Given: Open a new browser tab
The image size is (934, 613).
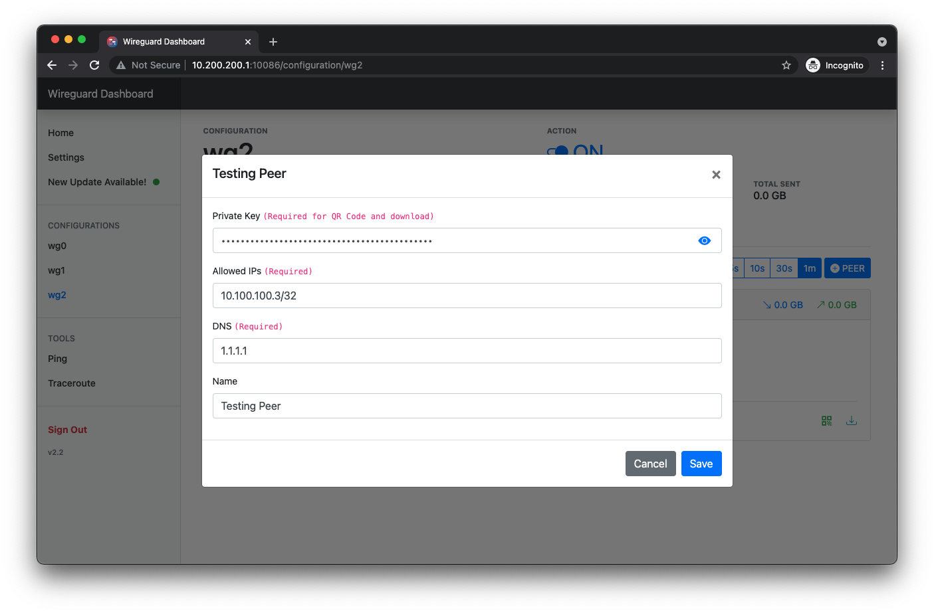Looking at the screenshot, I should (x=273, y=42).
